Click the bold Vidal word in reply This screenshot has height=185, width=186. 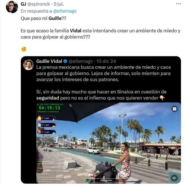pyautogui.click(x=76, y=31)
